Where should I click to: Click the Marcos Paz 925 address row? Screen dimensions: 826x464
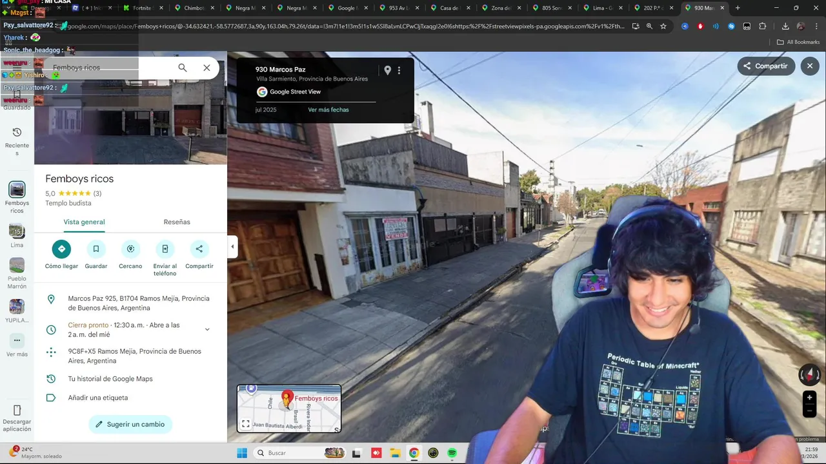pos(130,304)
